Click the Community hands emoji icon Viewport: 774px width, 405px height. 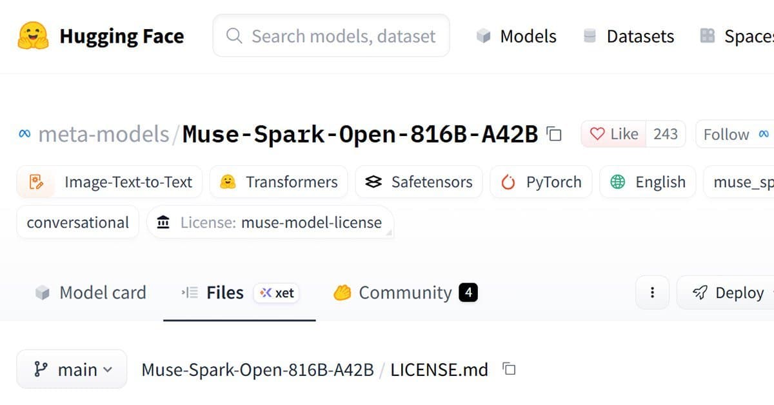pyautogui.click(x=342, y=293)
